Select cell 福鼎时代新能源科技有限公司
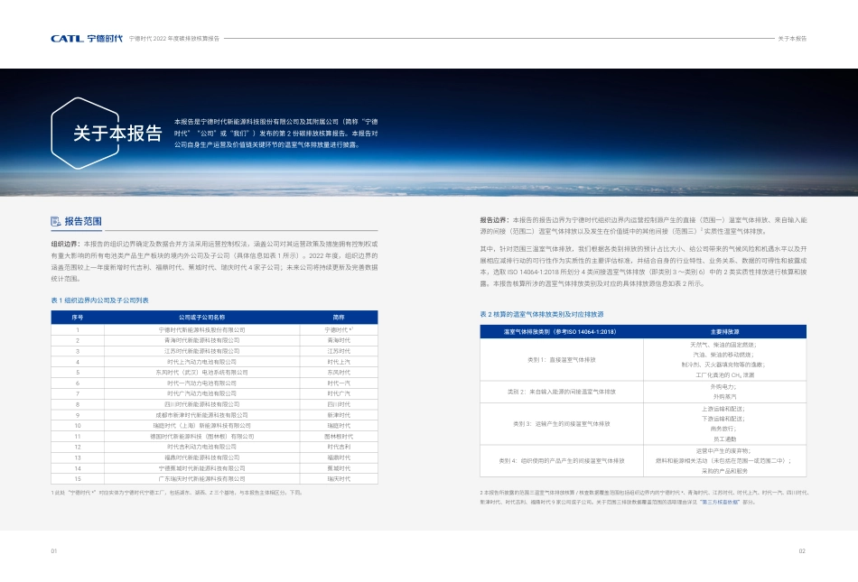The image size is (858, 582). [202, 458]
